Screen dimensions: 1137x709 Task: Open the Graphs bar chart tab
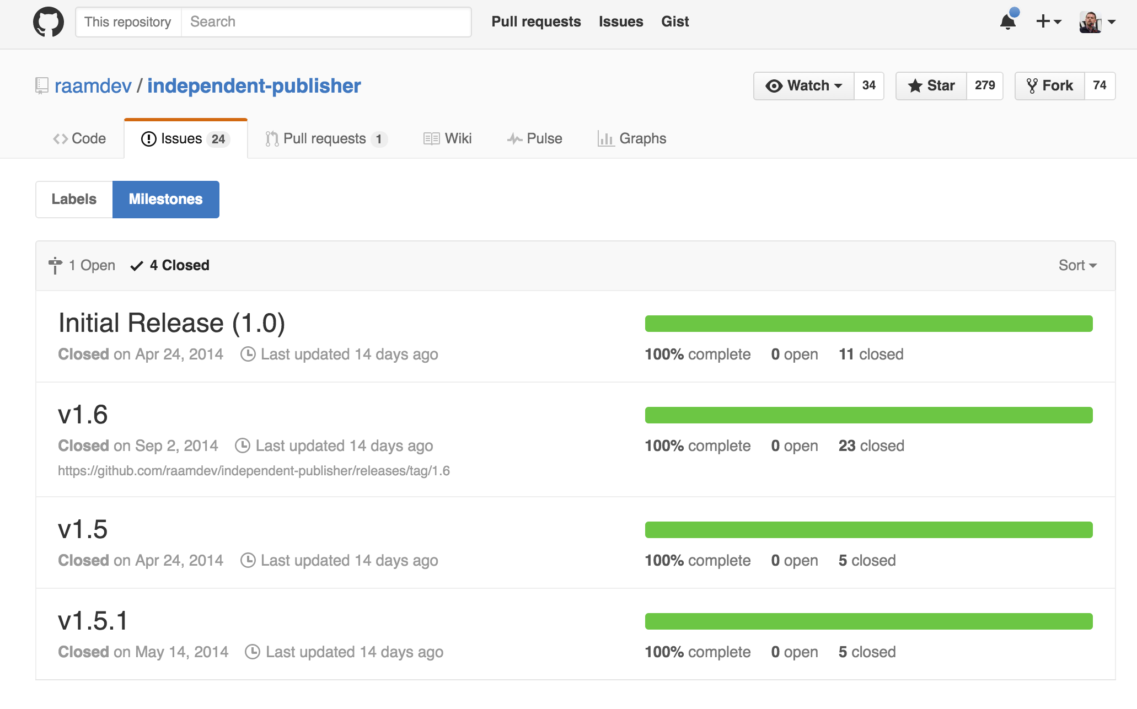[632, 138]
